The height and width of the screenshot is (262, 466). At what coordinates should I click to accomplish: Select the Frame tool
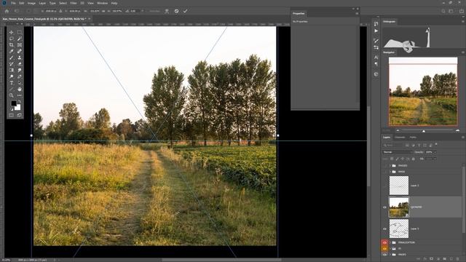tap(20, 45)
